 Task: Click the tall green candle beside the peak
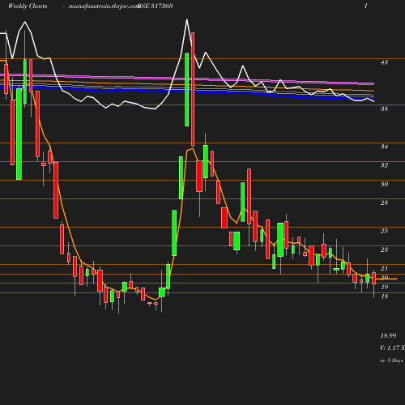pos(186,89)
